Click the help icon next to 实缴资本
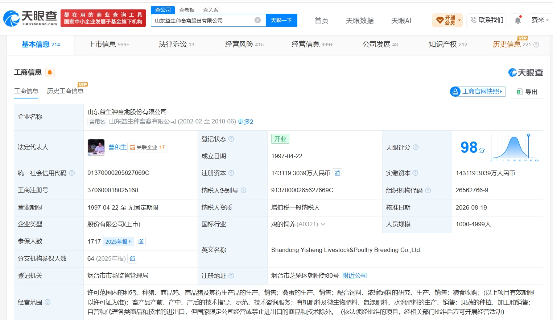The image size is (553, 320). point(415,173)
